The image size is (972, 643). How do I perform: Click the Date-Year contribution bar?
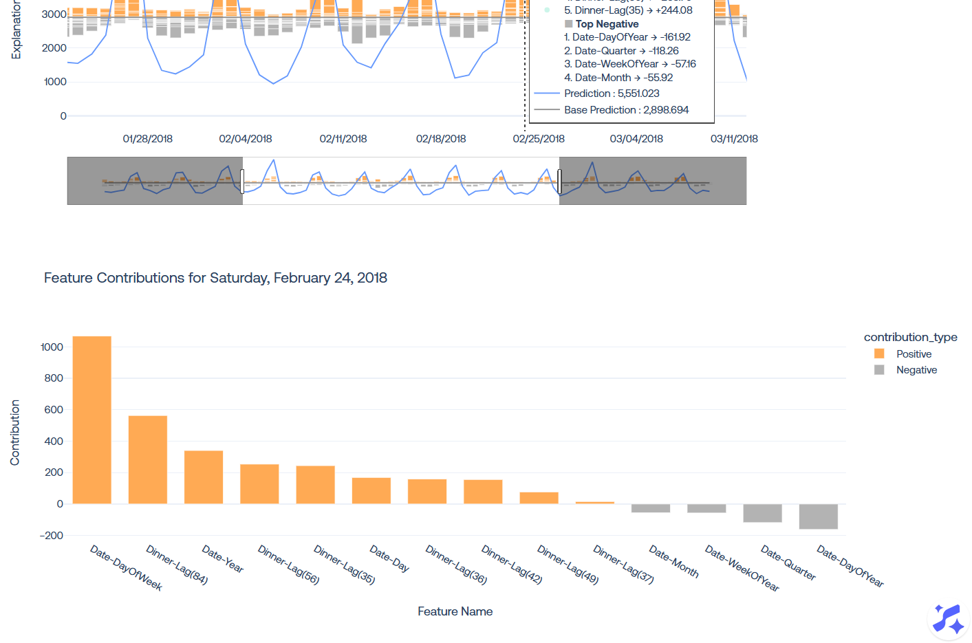click(x=204, y=477)
